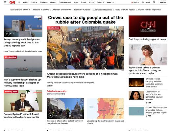Open the Politics section

[34, 2]
